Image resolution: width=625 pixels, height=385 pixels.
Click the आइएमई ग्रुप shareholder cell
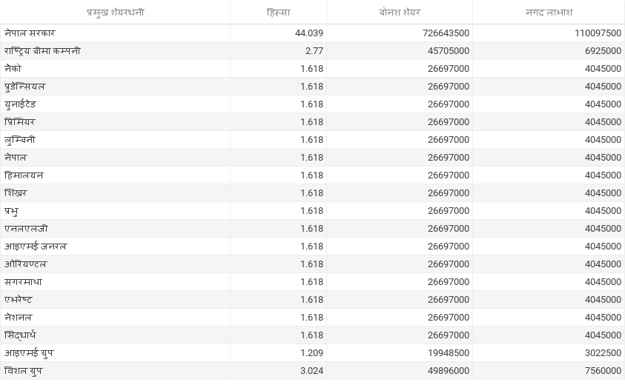click(29, 353)
